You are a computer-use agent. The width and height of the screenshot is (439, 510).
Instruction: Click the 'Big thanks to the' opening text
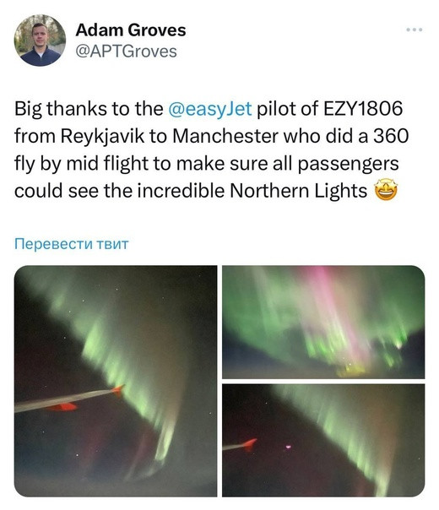[x=89, y=109]
